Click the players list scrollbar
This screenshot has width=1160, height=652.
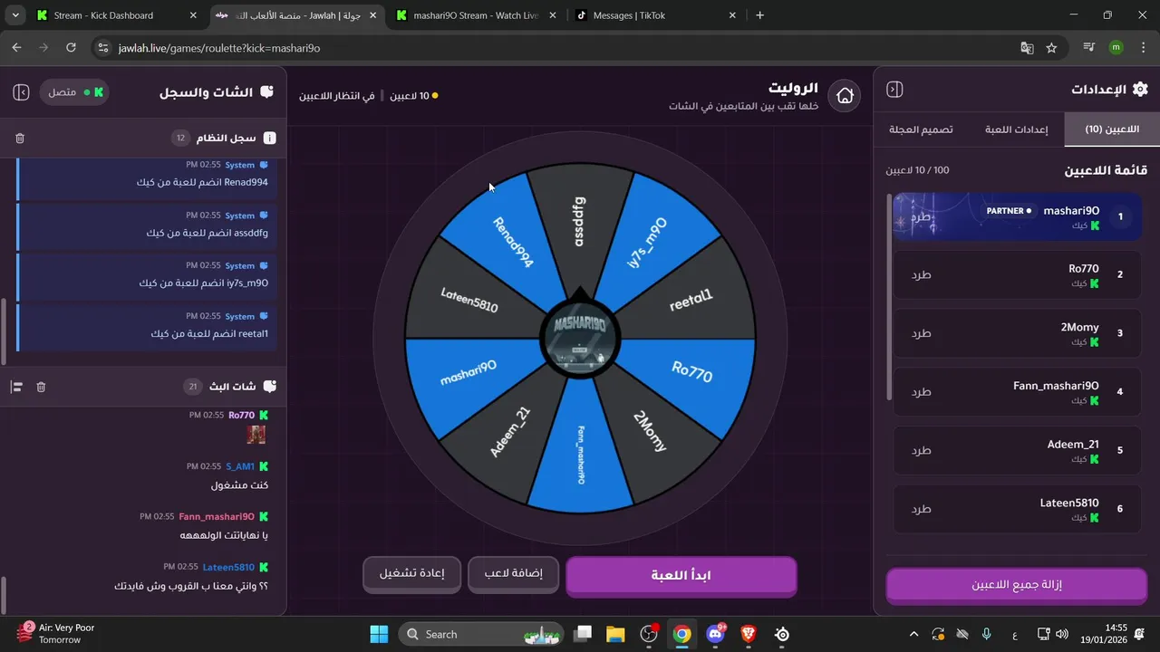point(889,296)
